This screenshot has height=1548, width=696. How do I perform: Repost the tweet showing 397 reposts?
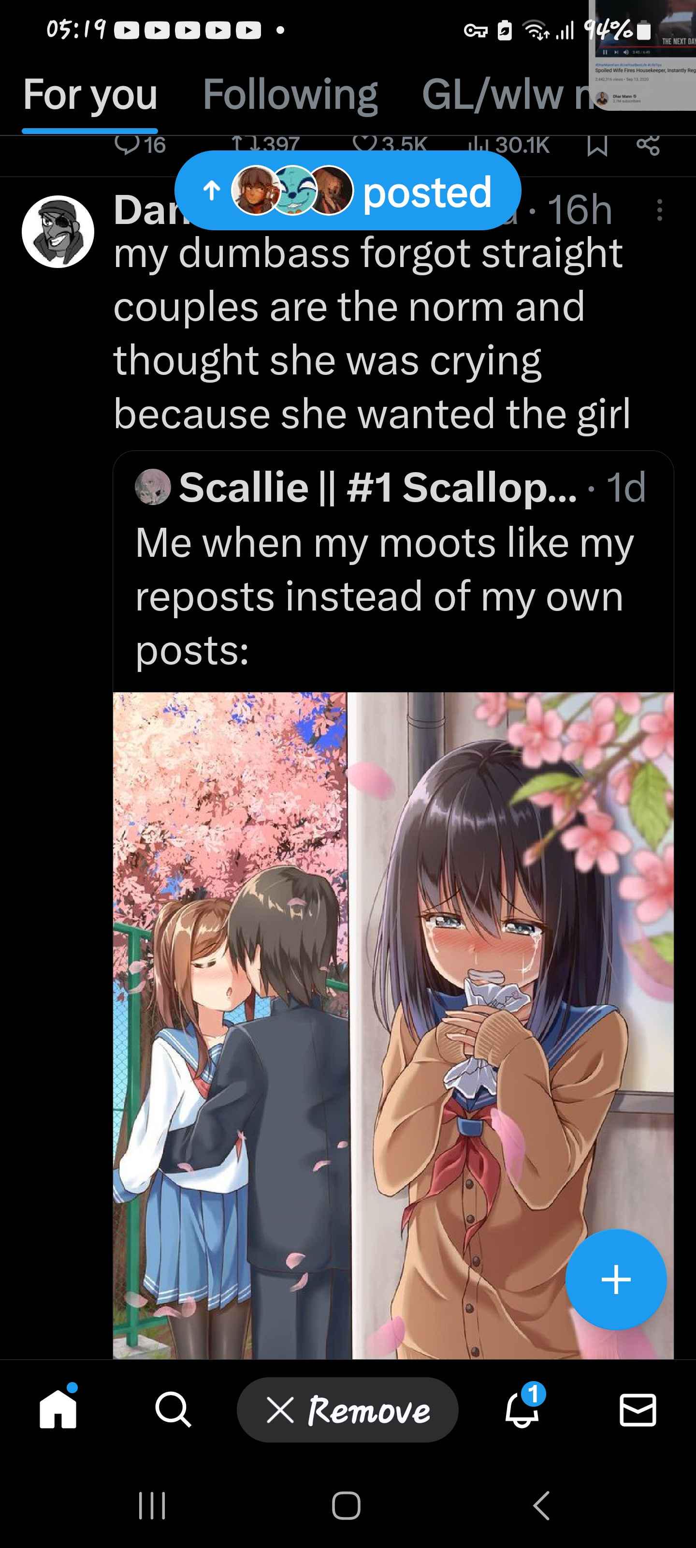tap(265, 145)
